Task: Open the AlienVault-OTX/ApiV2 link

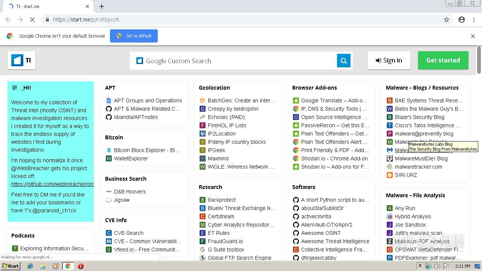Action: click(327, 225)
